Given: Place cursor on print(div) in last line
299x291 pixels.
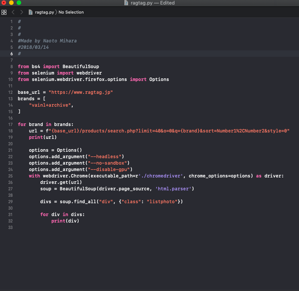Looking at the screenshot, I should tap(65, 221).
